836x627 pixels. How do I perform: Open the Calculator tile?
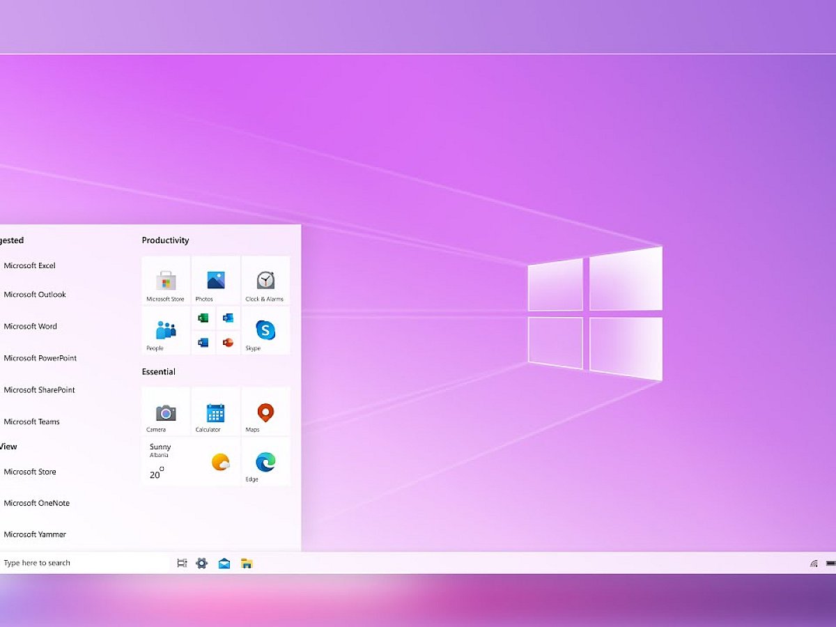coord(216,412)
